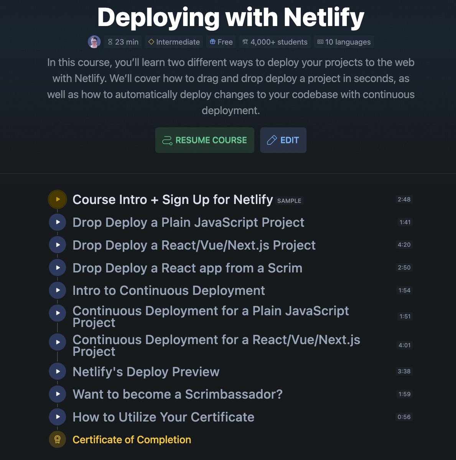
Task: Click play icon for Drop Deploy a React/Vue/Next.js Project
Action: coord(58,245)
